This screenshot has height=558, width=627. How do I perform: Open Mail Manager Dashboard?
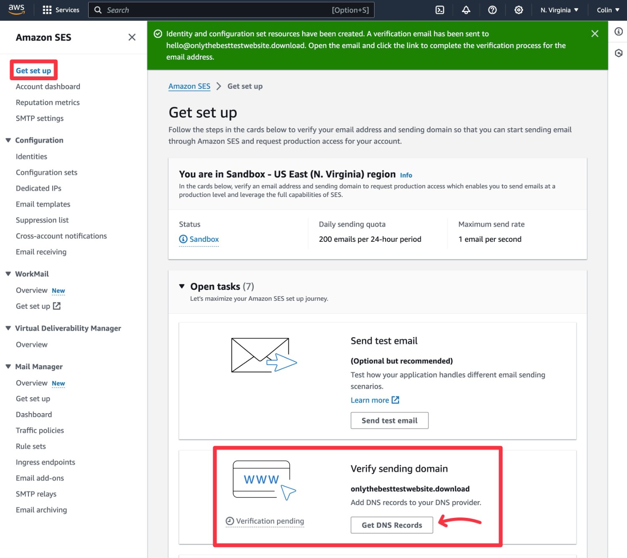point(34,414)
